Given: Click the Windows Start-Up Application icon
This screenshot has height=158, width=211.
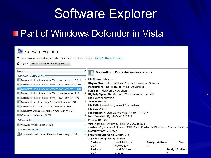Looking at the screenshot, I should tap(19, 111).
